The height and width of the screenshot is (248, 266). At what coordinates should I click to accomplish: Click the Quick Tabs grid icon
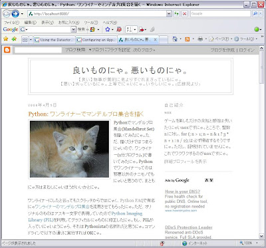point(25,40)
